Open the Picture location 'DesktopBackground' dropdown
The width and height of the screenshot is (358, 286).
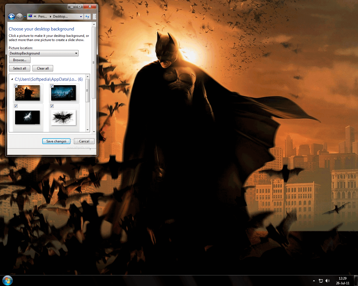click(x=44, y=53)
